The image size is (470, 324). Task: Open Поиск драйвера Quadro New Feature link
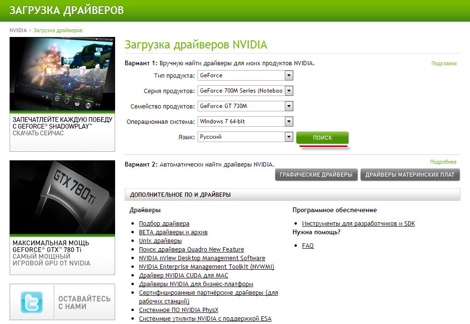191,250
